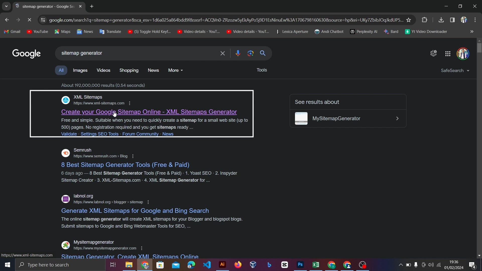Go to the Google homepage logo
482x271 pixels.
click(x=26, y=53)
